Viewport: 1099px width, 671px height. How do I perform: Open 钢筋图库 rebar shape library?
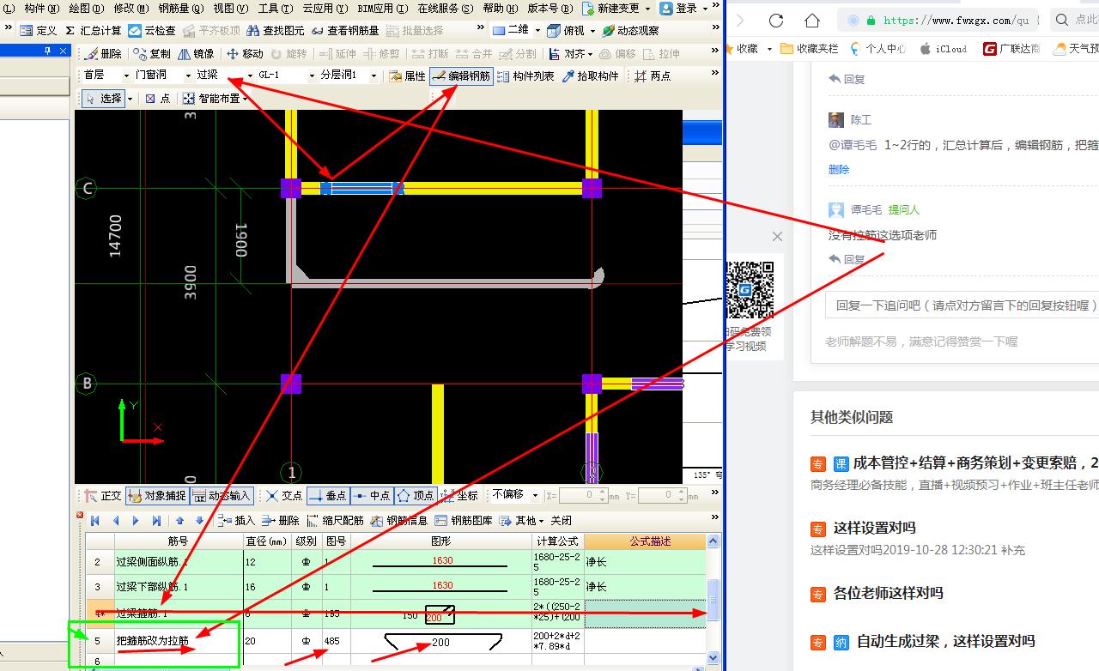[x=464, y=520]
